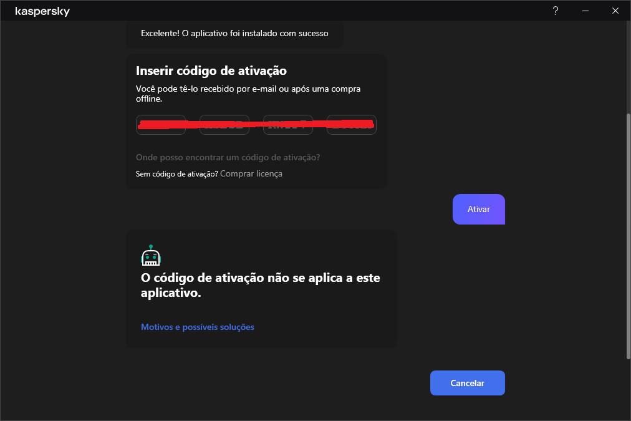Open help via the question mark icon

click(556, 11)
